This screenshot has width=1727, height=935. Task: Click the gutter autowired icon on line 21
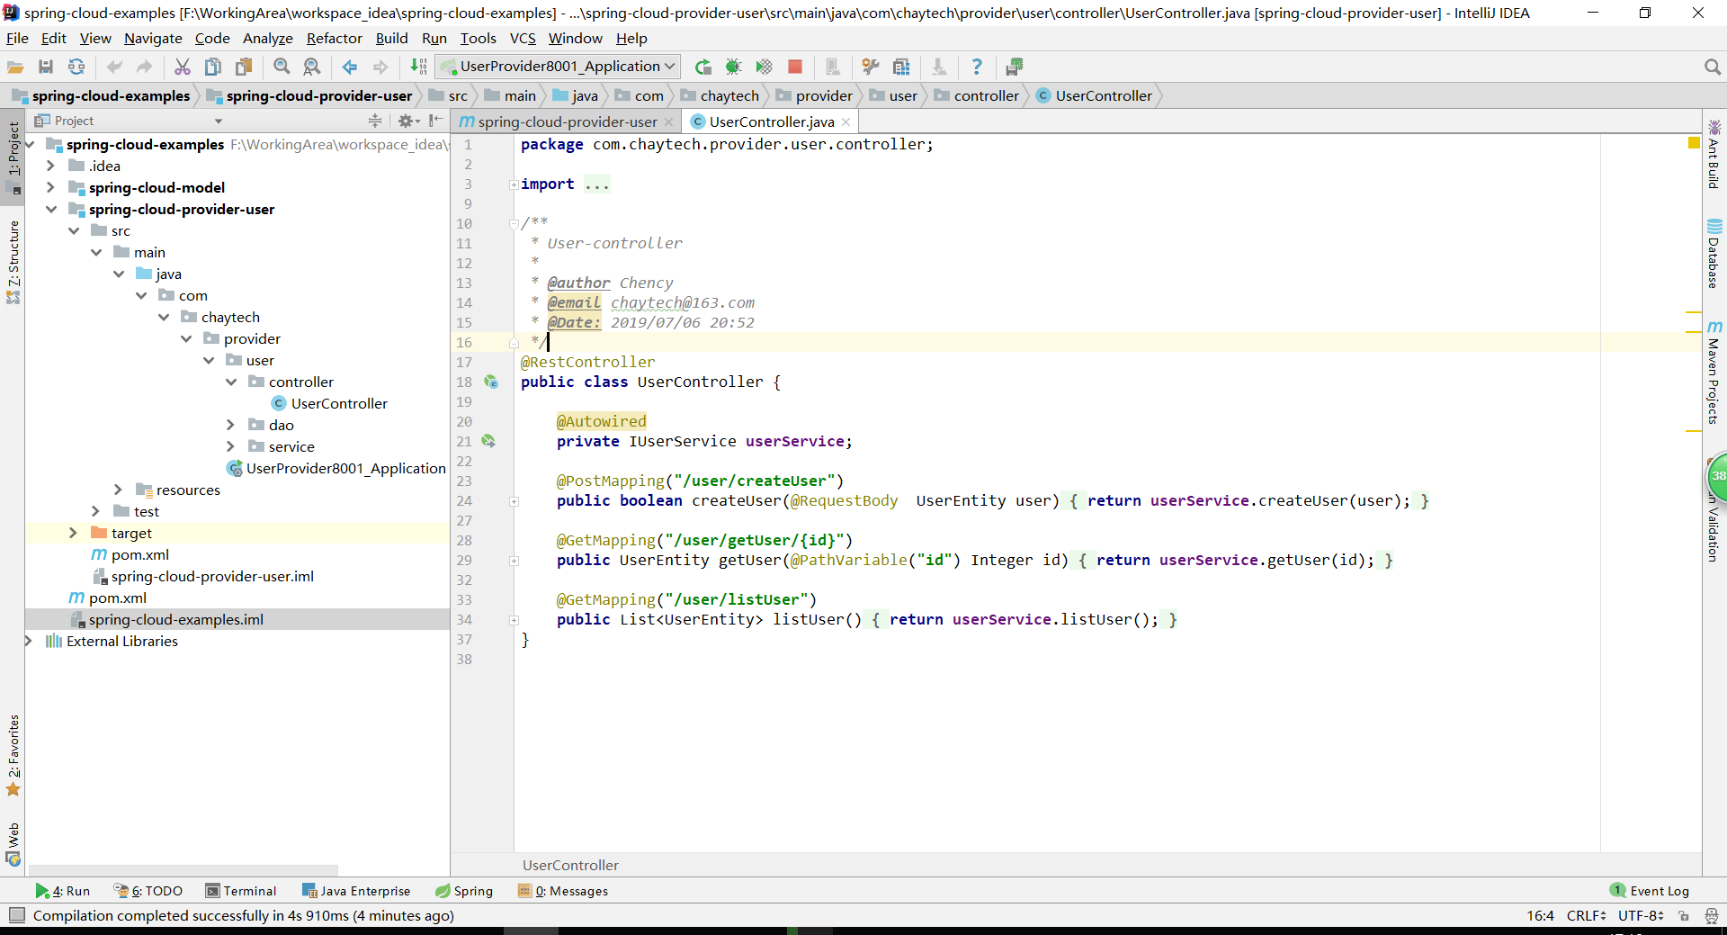coord(488,441)
